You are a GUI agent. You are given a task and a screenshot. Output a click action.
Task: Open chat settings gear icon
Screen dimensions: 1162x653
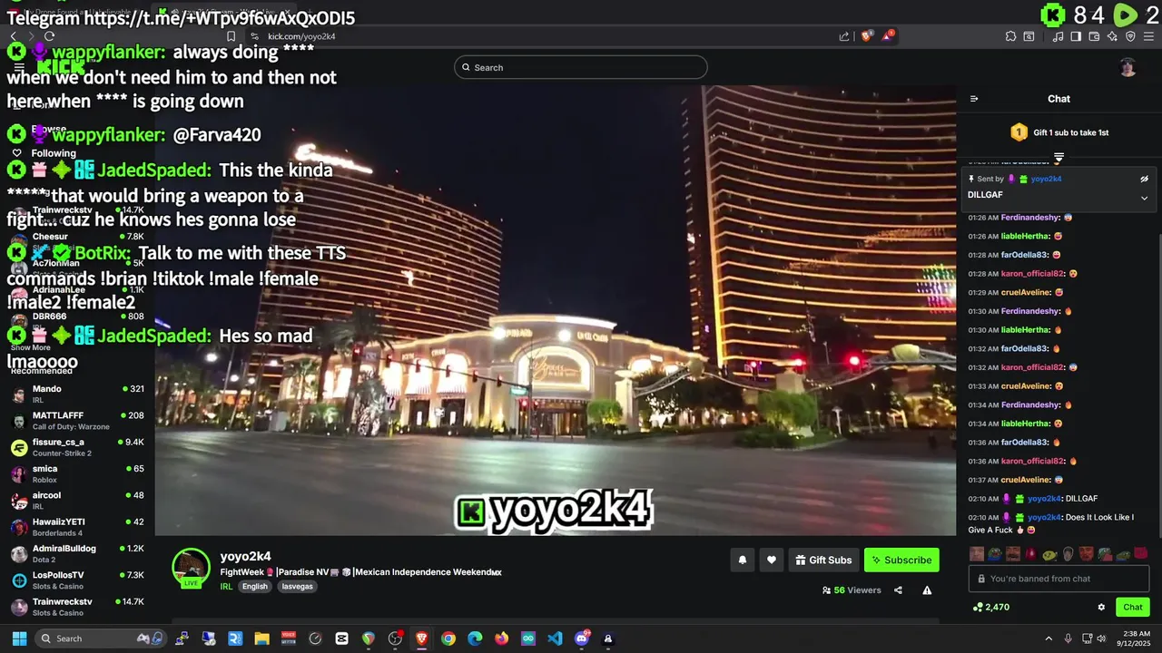tap(1101, 608)
